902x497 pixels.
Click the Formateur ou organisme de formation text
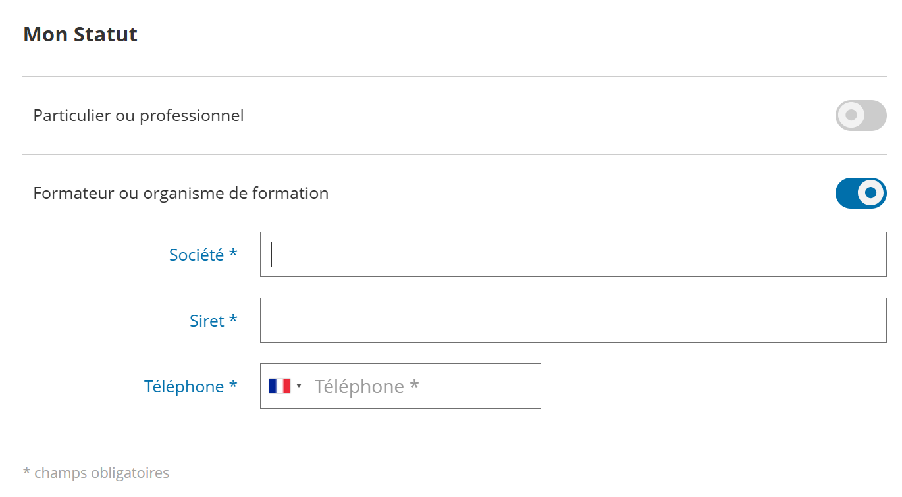[180, 194]
